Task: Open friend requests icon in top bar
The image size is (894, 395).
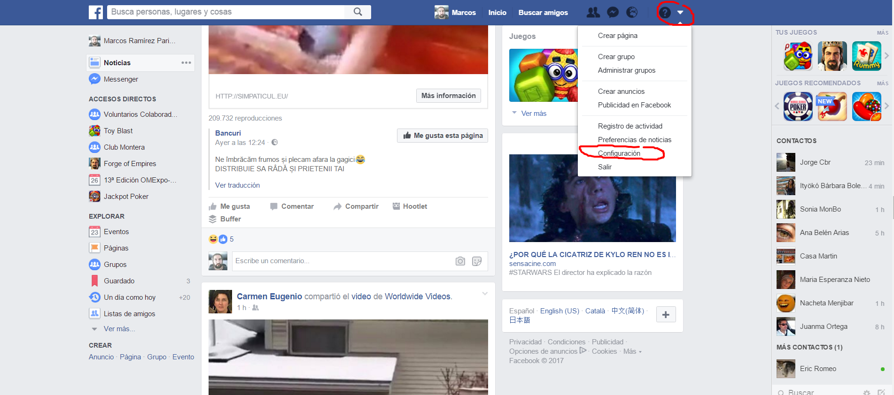Action: pos(593,13)
